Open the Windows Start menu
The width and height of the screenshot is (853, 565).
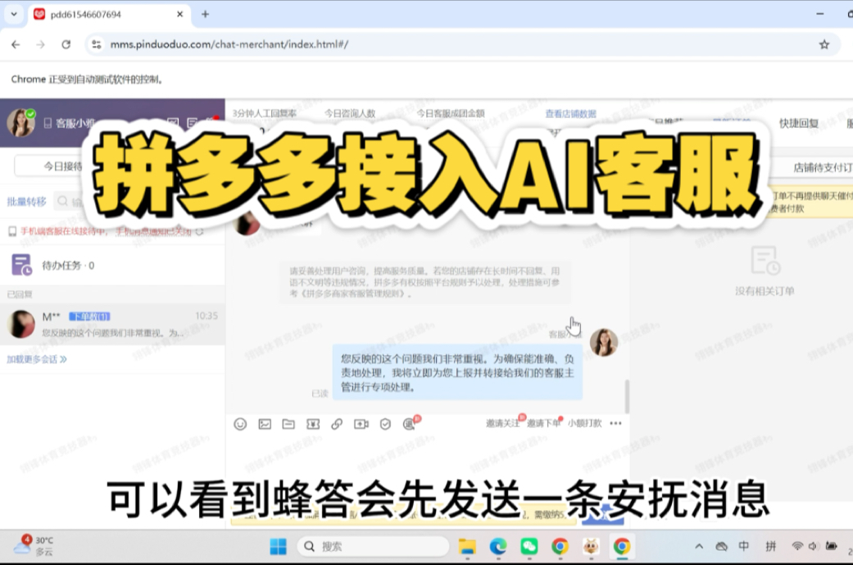point(278,546)
